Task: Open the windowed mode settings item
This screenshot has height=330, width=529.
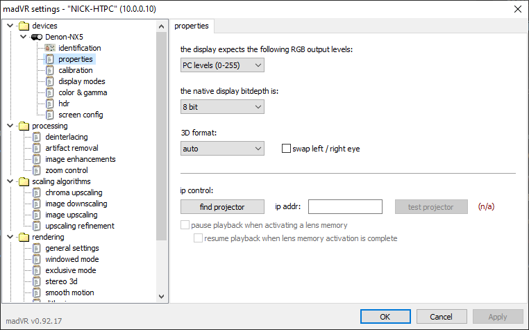Action: [72, 259]
